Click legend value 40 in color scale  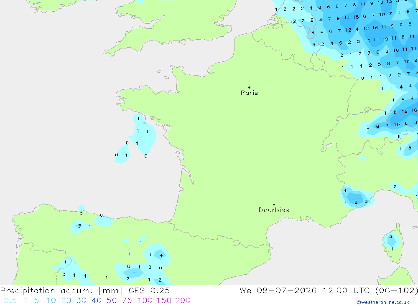(x=97, y=301)
